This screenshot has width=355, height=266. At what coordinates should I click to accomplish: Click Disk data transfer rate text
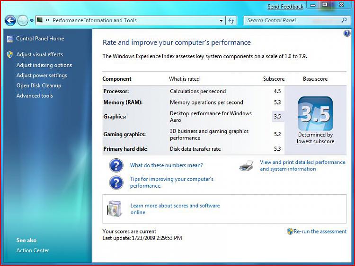coord(195,149)
